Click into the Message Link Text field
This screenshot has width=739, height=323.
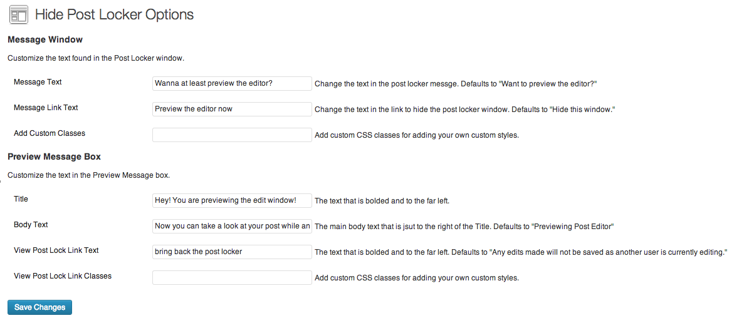[x=232, y=109]
